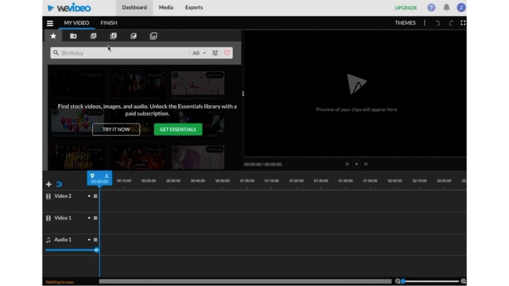This screenshot has width=509, height=286.
Task: Click the 01:00:00 mark on timeline ruler
Action: pos(247,181)
